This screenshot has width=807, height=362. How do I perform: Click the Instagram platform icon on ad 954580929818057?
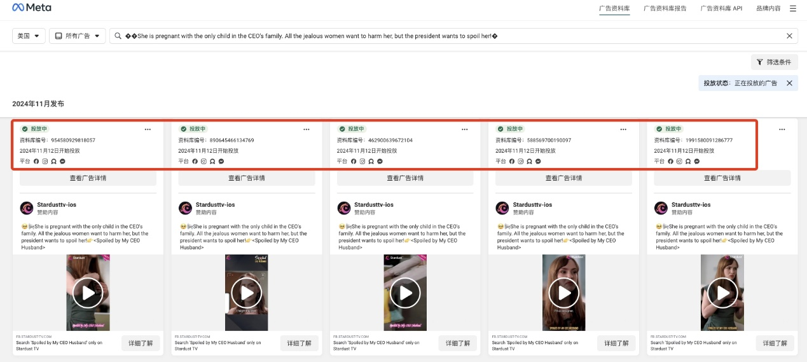(x=45, y=162)
